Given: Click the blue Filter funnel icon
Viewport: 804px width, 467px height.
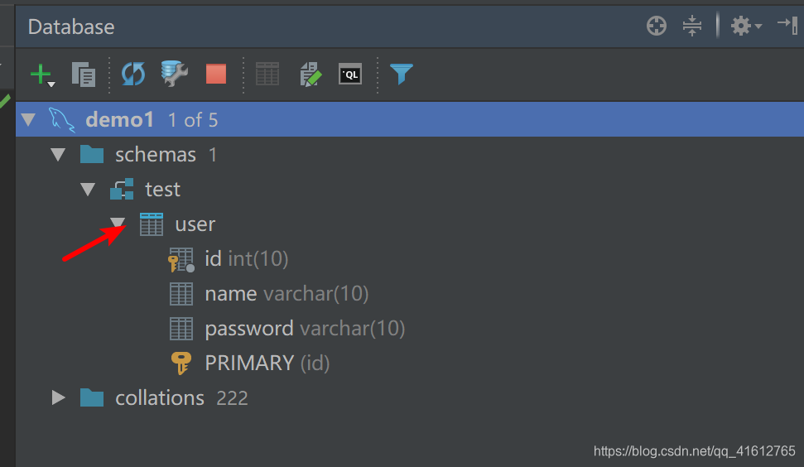Looking at the screenshot, I should tap(401, 74).
